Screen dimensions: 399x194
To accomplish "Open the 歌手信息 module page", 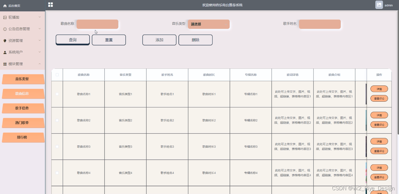I will [x=23, y=108].
